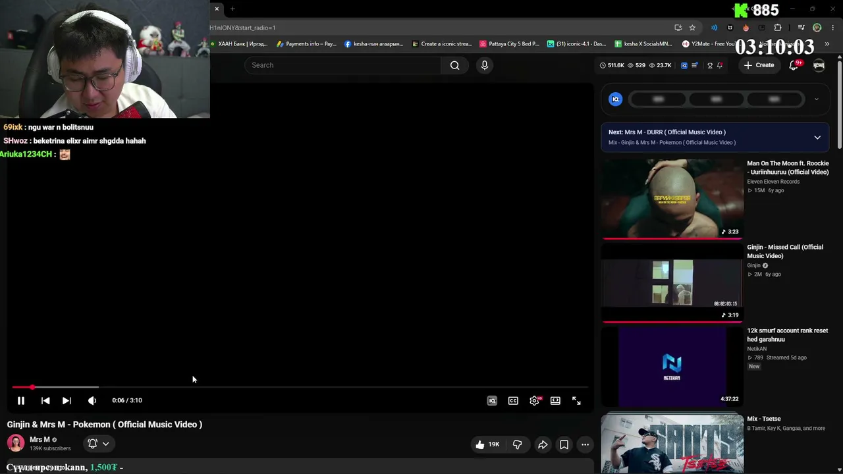Open the Mrs M channel avatar
Image resolution: width=843 pixels, height=474 pixels.
pos(16,443)
